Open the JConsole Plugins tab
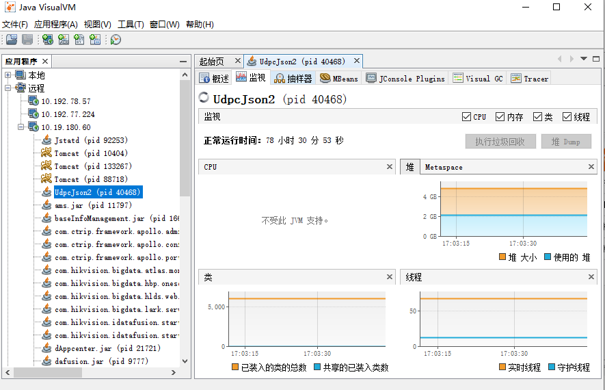 pos(405,79)
